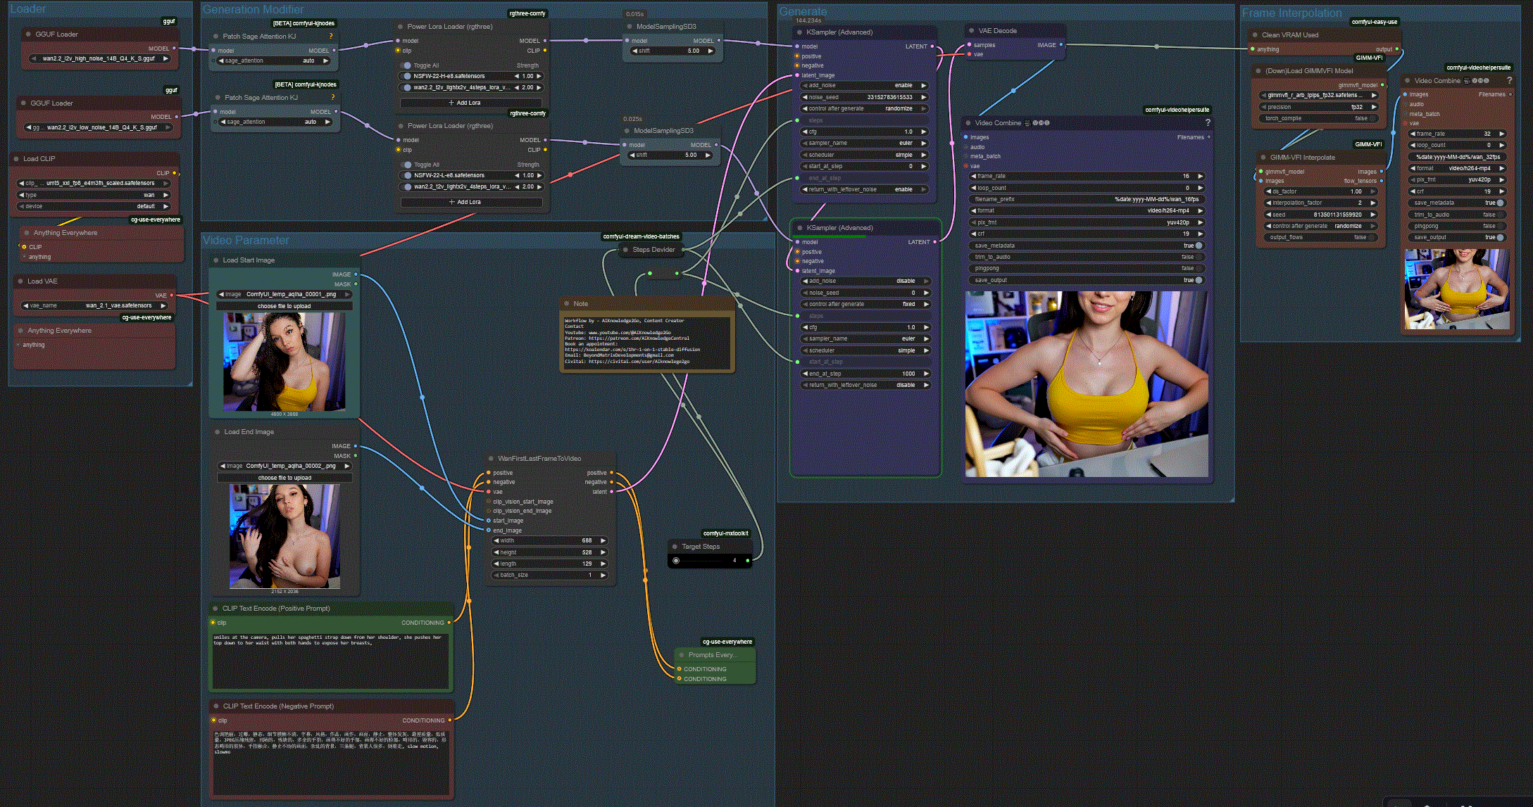1533x807 pixels.
Task: Toggle the NSFW-22-L-e8.safetensors lora switch
Action: (x=407, y=175)
